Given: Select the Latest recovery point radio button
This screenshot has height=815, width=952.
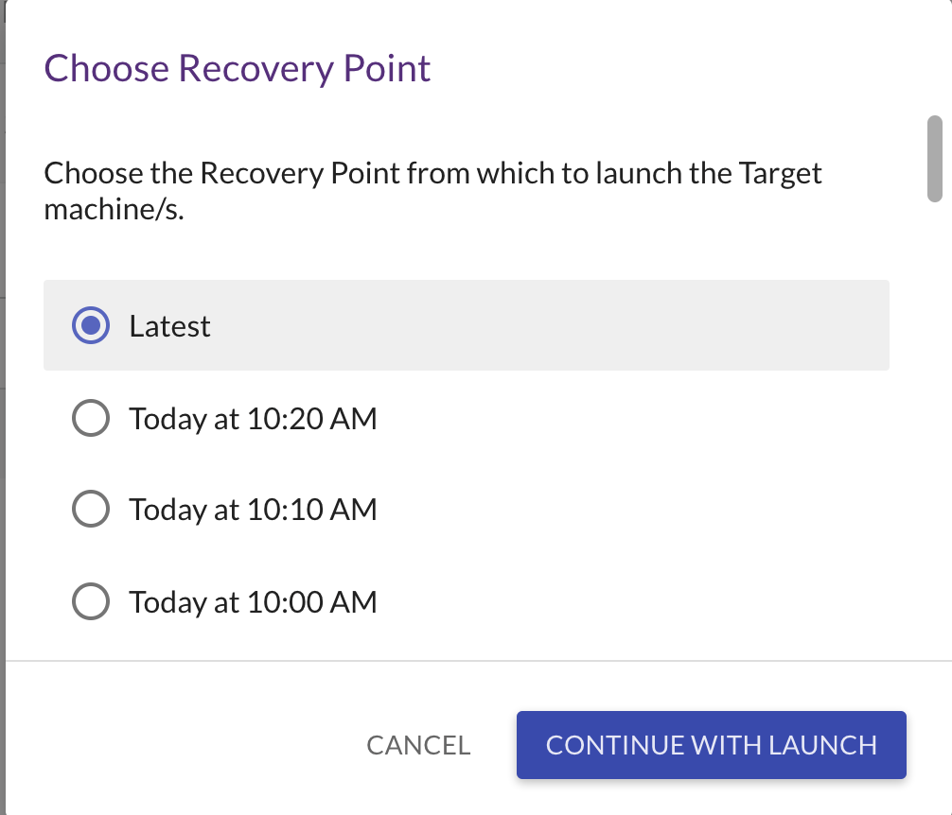Looking at the screenshot, I should (90, 325).
